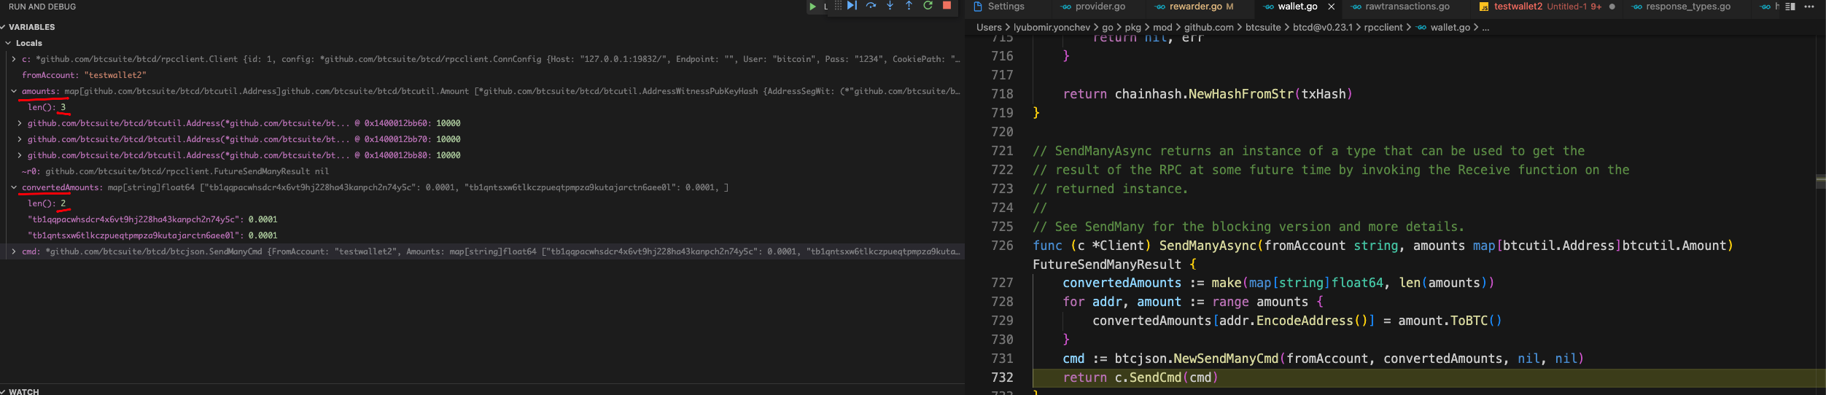
Task: Click the RUN AND DEBUG panel title
Action: 42,7
